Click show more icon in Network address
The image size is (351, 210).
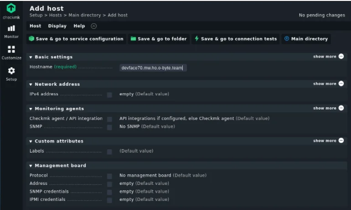tap(341, 84)
